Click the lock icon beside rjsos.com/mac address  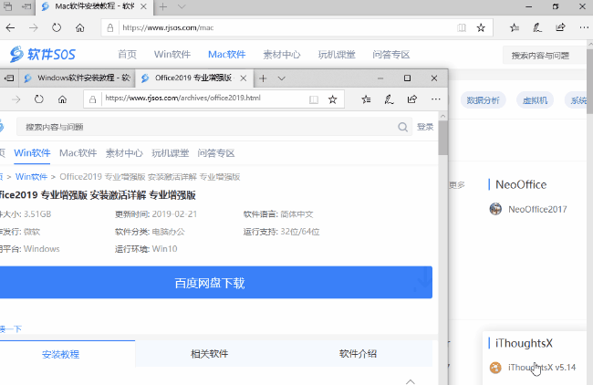[x=110, y=27]
